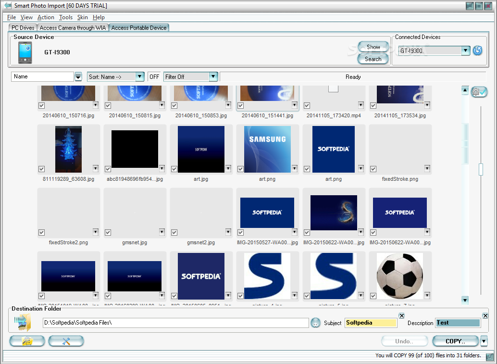
Task: Click the Search button
Action: pyautogui.click(x=373, y=59)
